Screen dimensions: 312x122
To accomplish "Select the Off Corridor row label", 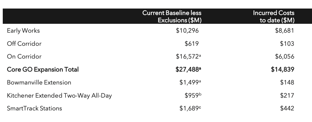I will [24, 44].
